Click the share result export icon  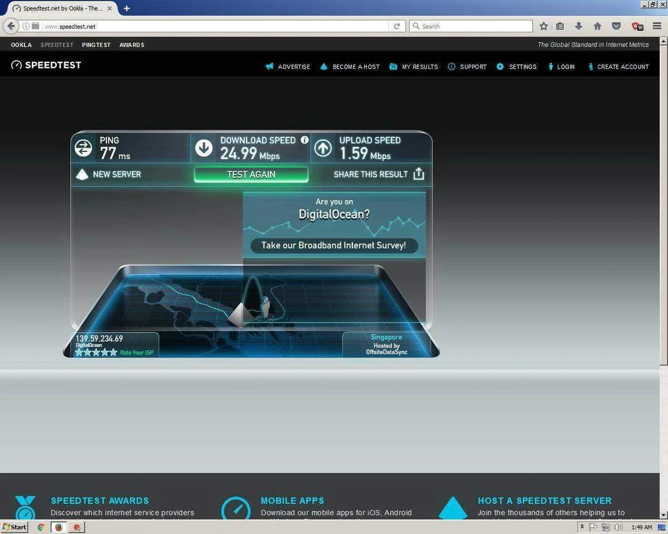pyautogui.click(x=419, y=174)
